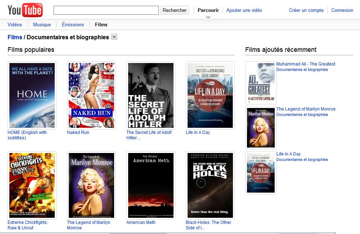Open the category dropdown beside Documentaires et biographies
This screenshot has height=234, width=360.
point(114,37)
